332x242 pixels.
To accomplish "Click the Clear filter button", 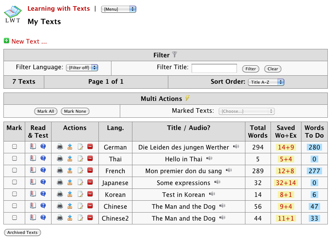I will coord(272,69).
